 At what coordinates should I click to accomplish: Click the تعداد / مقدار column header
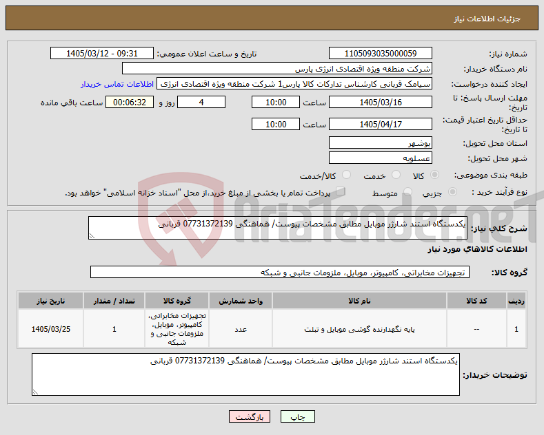tap(114, 301)
